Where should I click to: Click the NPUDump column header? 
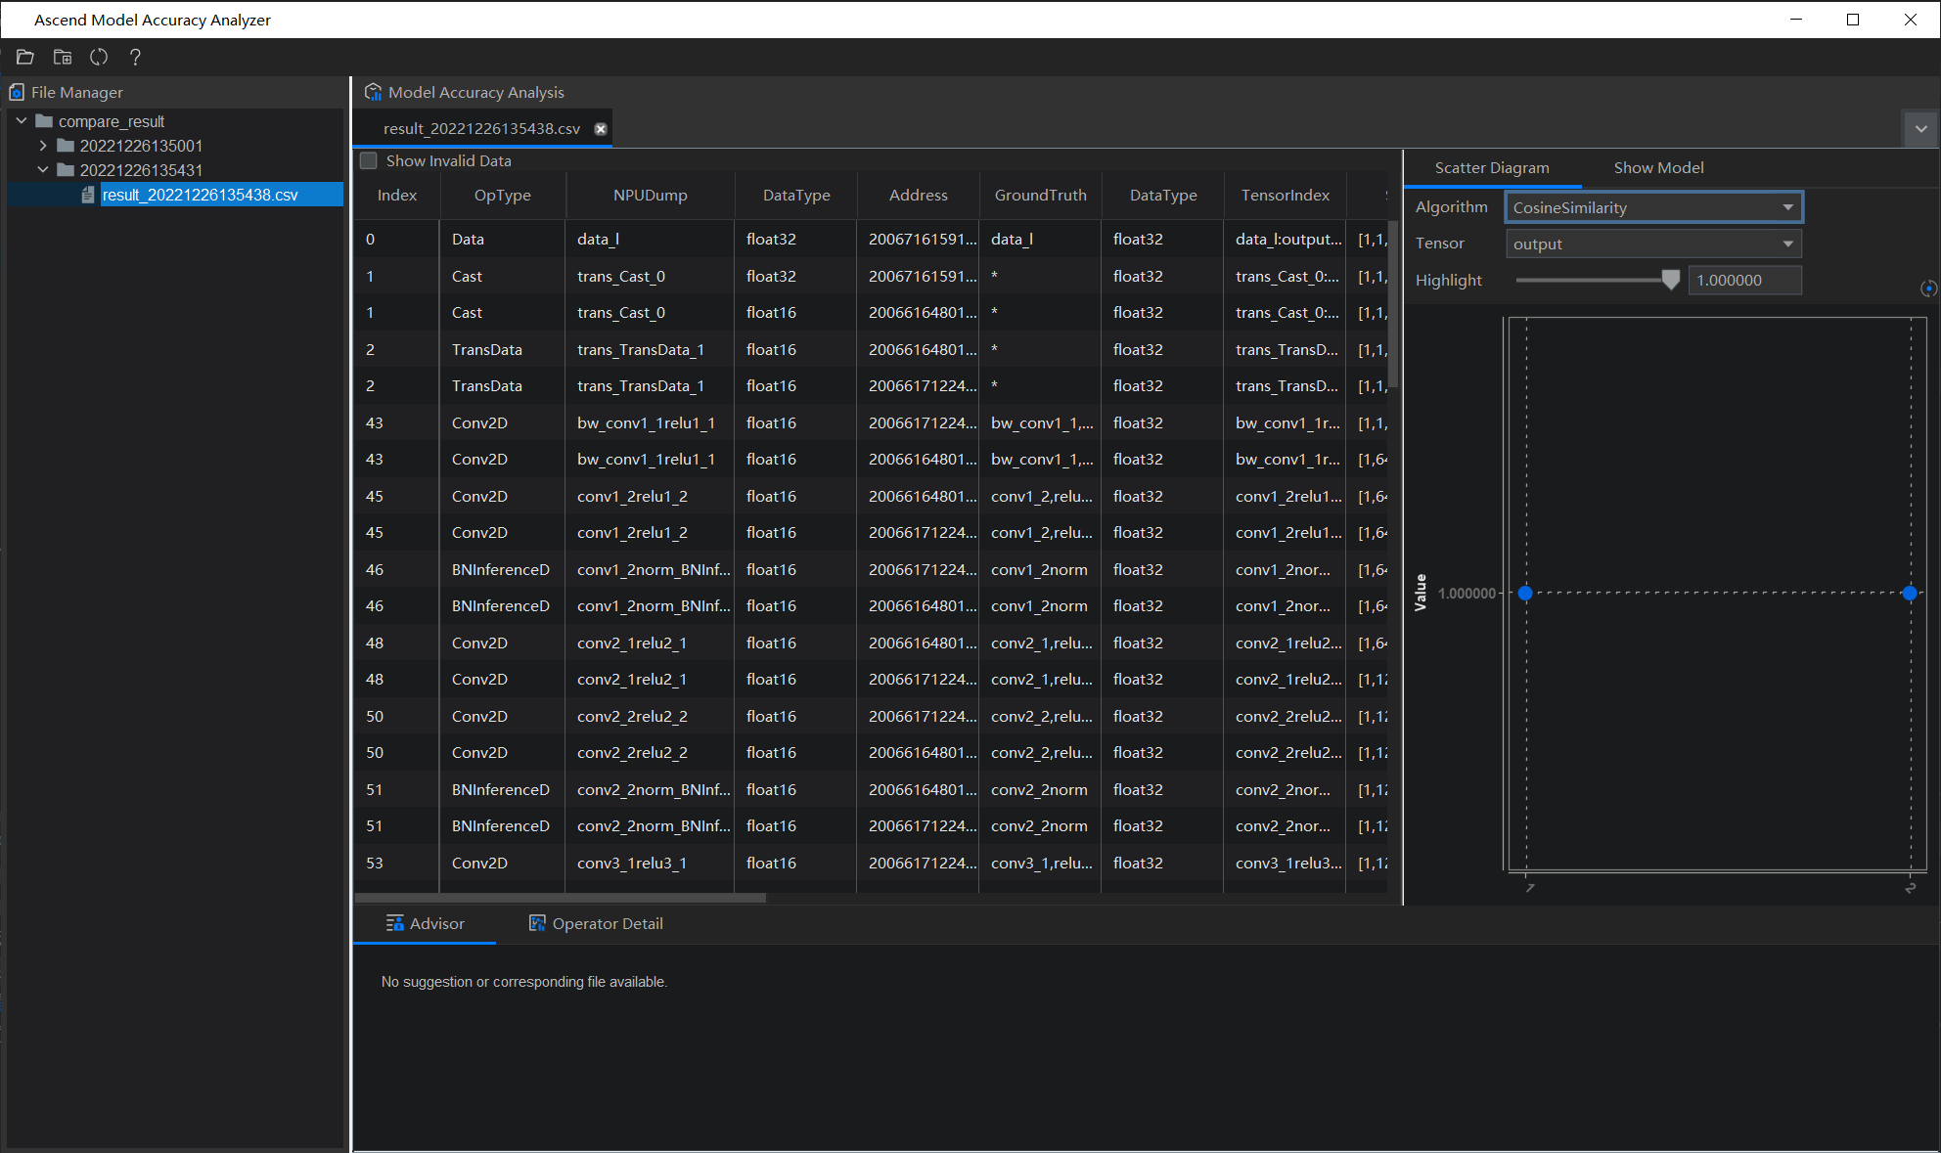pyautogui.click(x=650, y=196)
